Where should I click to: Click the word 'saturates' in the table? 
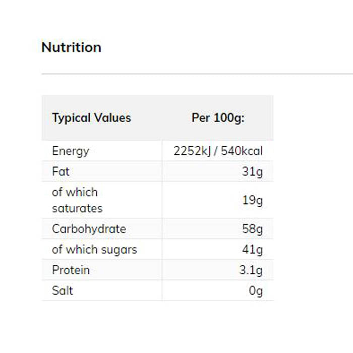[77, 208]
